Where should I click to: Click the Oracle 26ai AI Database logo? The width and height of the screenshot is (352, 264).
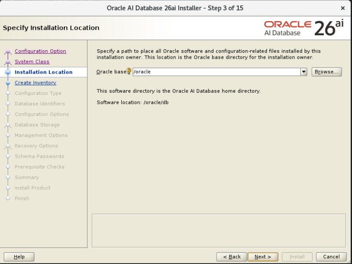(x=304, y=28)
